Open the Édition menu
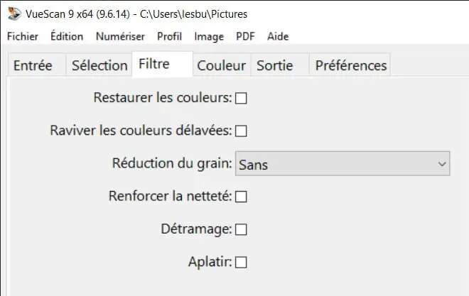 [67, 36]
